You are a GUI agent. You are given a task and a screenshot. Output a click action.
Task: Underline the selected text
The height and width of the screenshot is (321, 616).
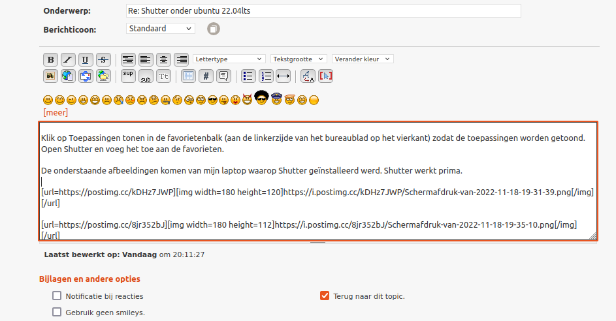pos(86,59)
